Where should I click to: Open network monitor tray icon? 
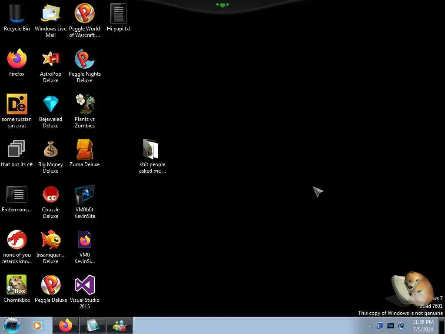click(391, 326)
